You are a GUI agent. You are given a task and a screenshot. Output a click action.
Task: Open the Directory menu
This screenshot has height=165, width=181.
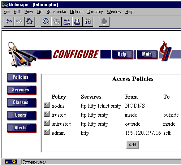pos(95,12)
